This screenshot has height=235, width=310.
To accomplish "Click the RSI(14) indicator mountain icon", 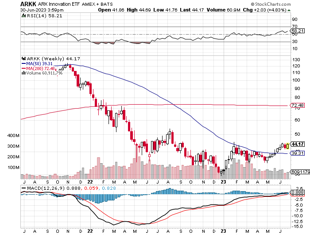I will 23,15.
